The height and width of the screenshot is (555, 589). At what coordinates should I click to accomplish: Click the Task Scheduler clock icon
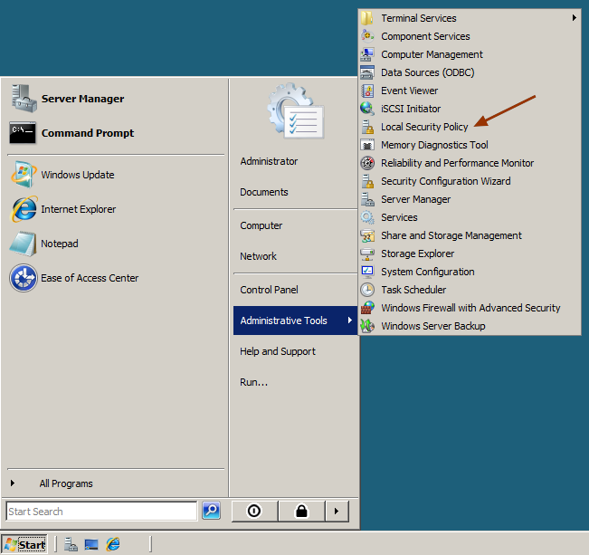367,290
